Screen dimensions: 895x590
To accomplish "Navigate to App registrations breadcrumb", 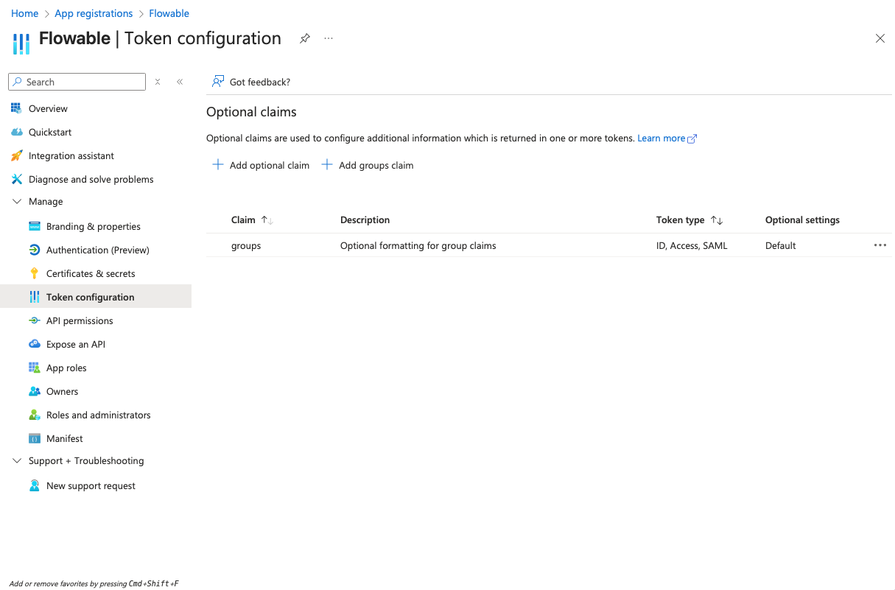I will coord(94,13).
